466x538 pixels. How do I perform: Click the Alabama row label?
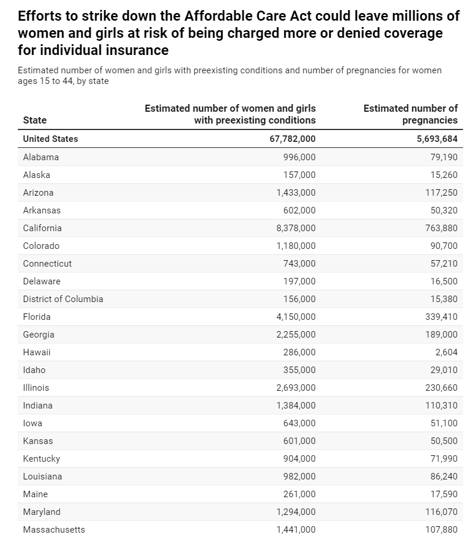click(x=41, y=157)
